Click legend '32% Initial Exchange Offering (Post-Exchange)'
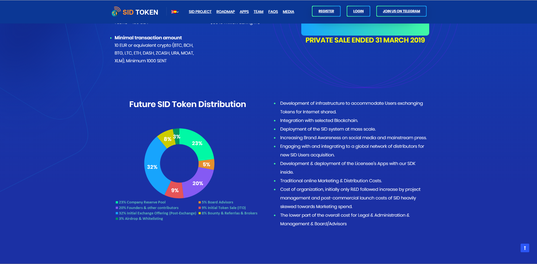537x264 pixels. coord(158,213)
